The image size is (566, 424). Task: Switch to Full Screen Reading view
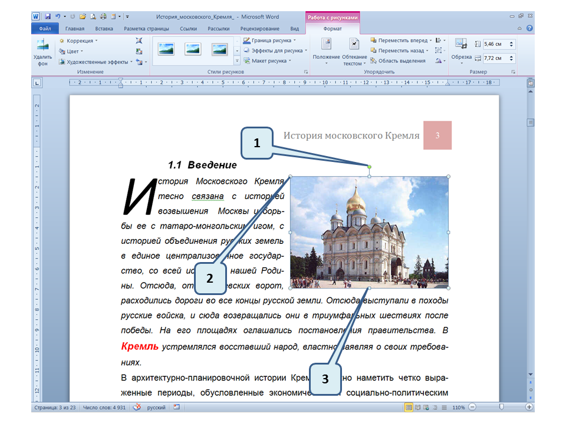[418, 407]
